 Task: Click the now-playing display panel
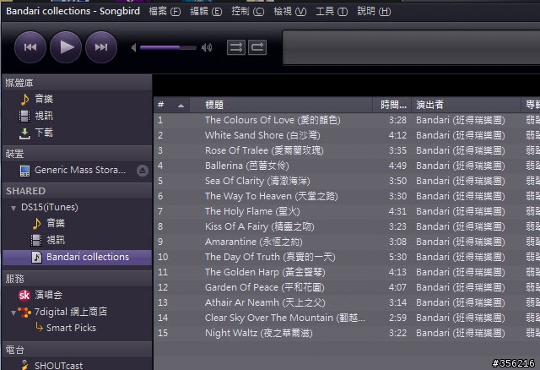point(411,47)
